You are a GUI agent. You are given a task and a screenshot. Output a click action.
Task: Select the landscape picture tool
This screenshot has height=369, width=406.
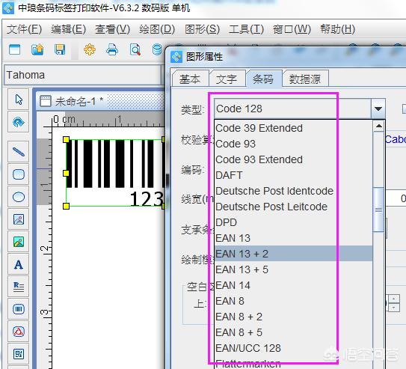tap(19, 242)
